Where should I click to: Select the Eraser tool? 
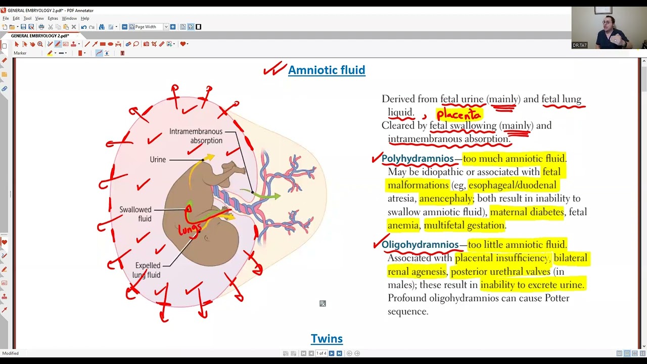coord(128,44)
